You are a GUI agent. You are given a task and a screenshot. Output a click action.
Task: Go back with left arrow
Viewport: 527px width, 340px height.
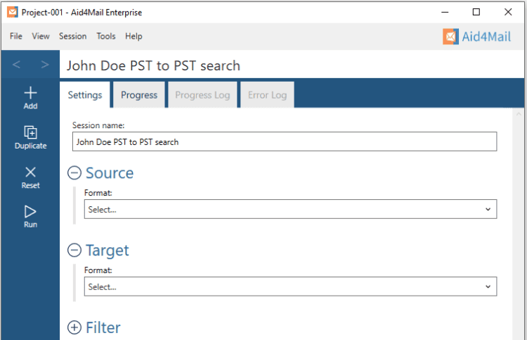[17, 65]
